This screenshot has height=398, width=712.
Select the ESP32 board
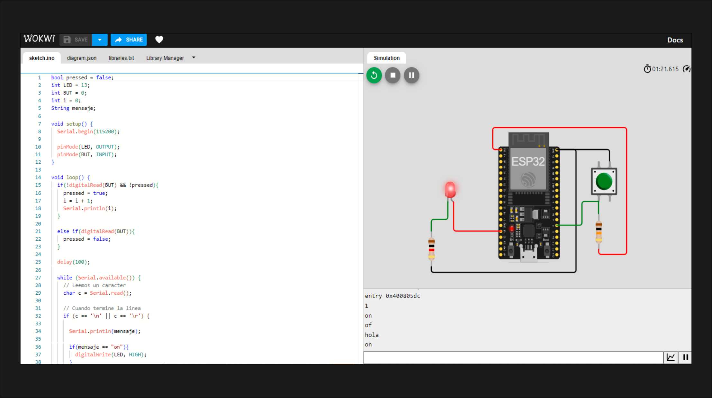pos(529,196)
